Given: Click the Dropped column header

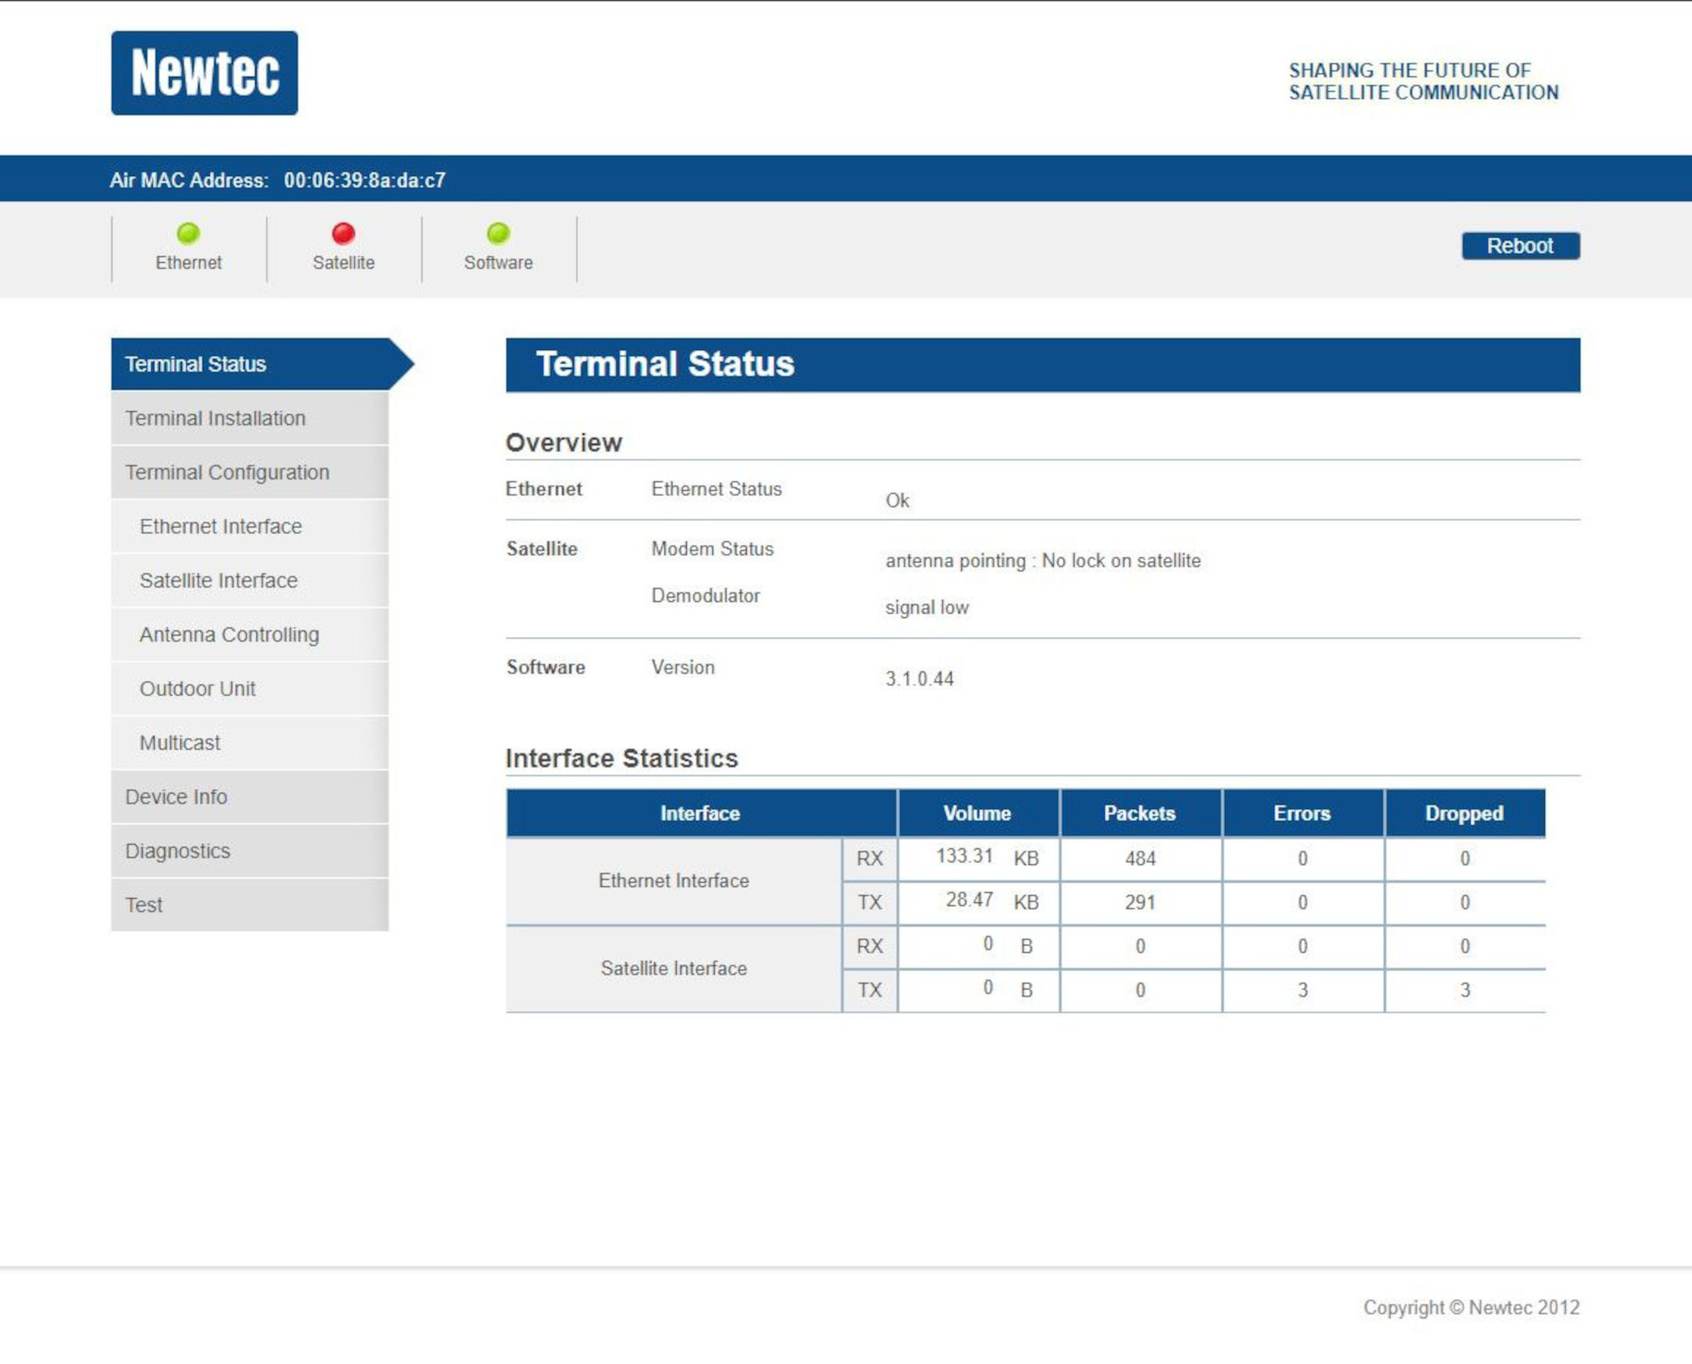Looking at the screenshot, I should coord(1464,813).
